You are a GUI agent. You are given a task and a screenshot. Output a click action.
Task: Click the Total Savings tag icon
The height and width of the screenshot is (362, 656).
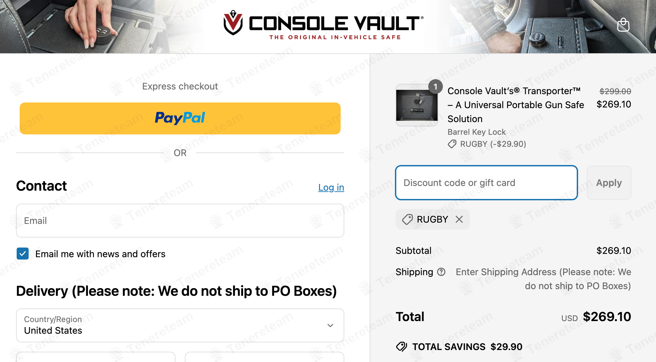tap(402, 347)
